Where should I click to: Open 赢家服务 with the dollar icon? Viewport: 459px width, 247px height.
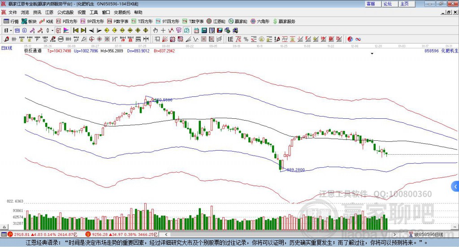tap(284, 22)
